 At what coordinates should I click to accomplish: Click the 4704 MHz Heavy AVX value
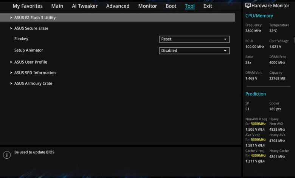click(x=277, y=141)
